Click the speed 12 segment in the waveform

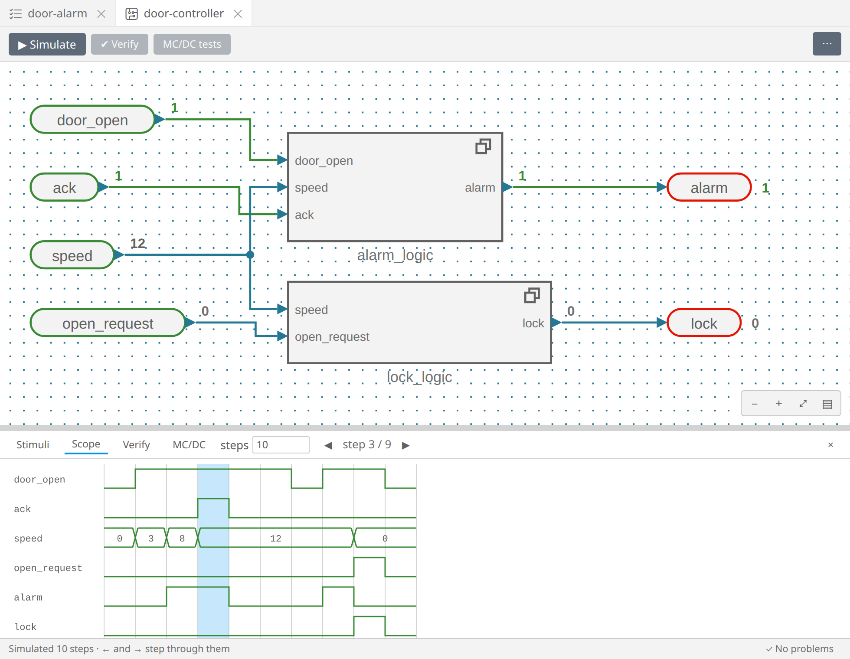276,538
